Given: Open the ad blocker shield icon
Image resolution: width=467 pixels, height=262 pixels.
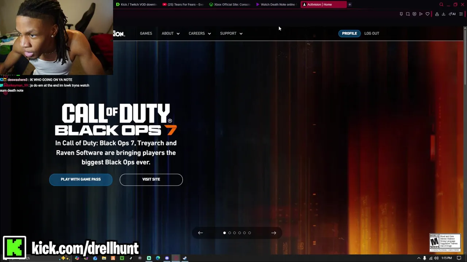Looking at the screenshot, I should pos(414,14).
